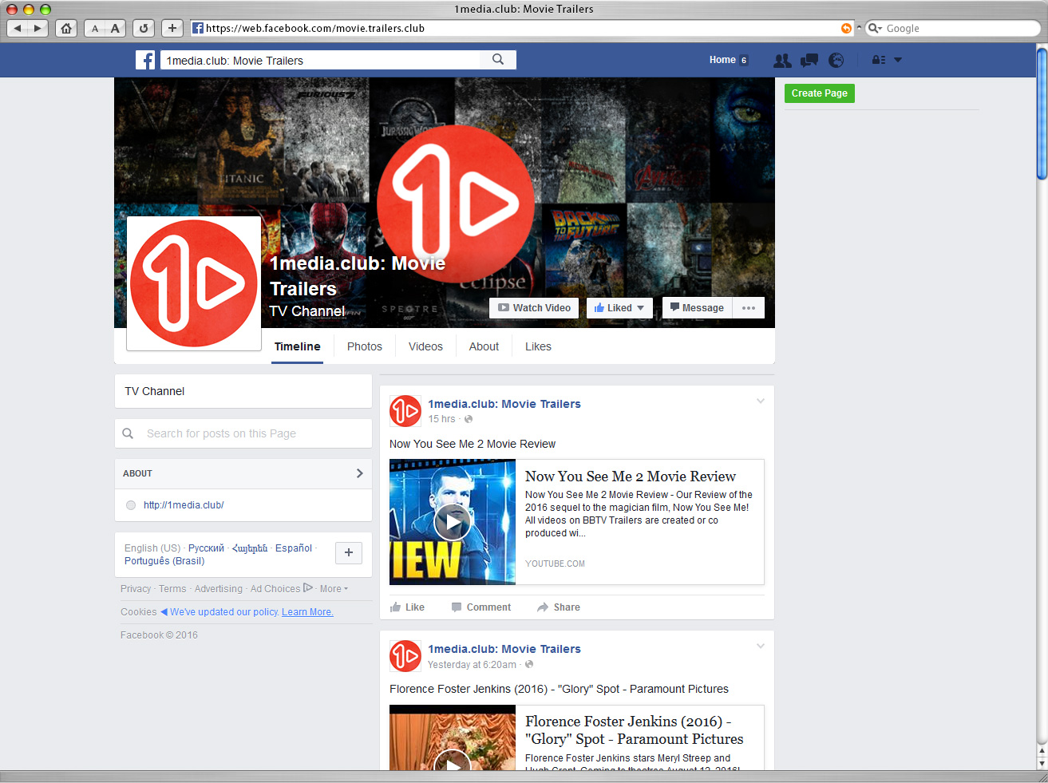Switch to the Timeline tab
This screenshot has width=1048, height=783.
(x=297, y=346)
